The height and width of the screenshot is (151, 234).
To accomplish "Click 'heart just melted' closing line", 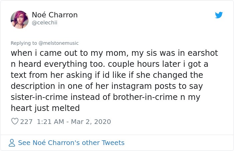I will click(x=45, y=108).
